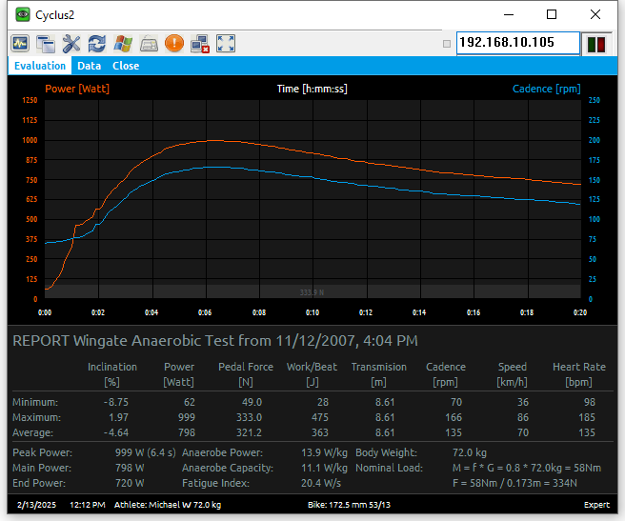This screenshot has width=625, height=521.
Task: Click the fullscreen expand arrows icon
Action: pyautogui.click(x=226, y=44)
